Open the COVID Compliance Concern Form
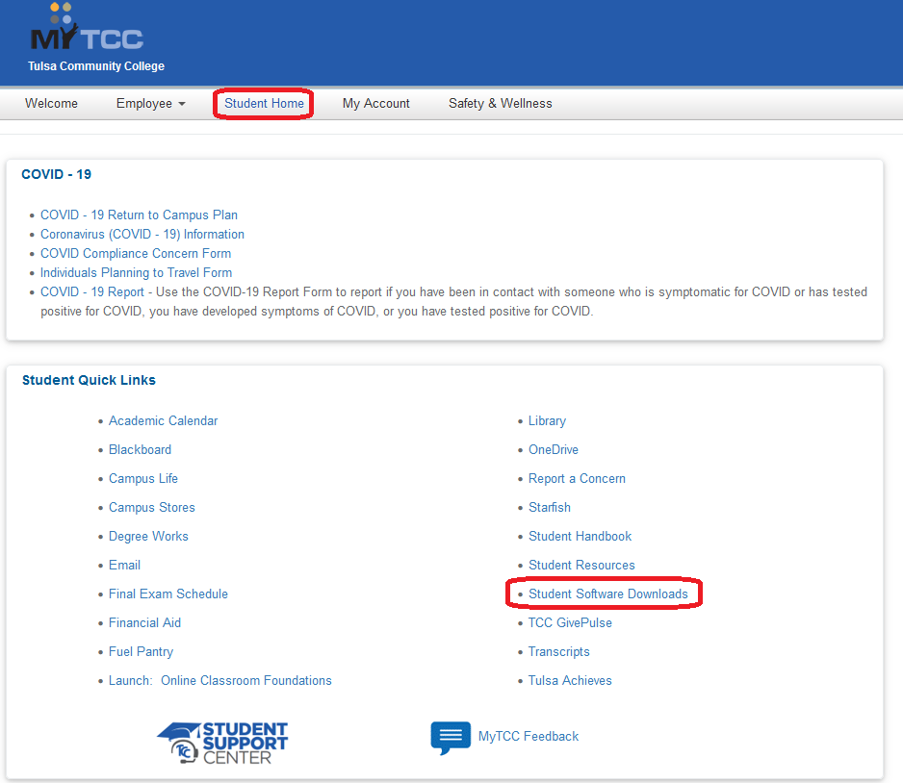Viewport: 903px width, 783px height. pyautogui.click(x=136, y=254)
